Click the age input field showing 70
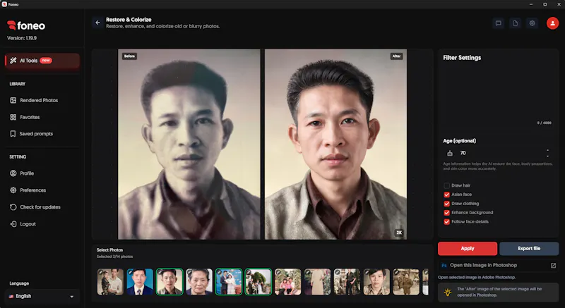The image size is (565, 308). click(498, 153)
